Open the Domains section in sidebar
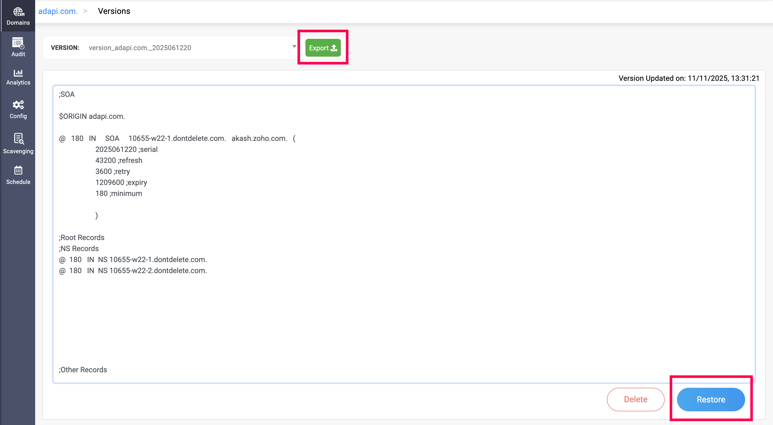The width and height of the screenshot is (773, 425). (x=18, y=16)
